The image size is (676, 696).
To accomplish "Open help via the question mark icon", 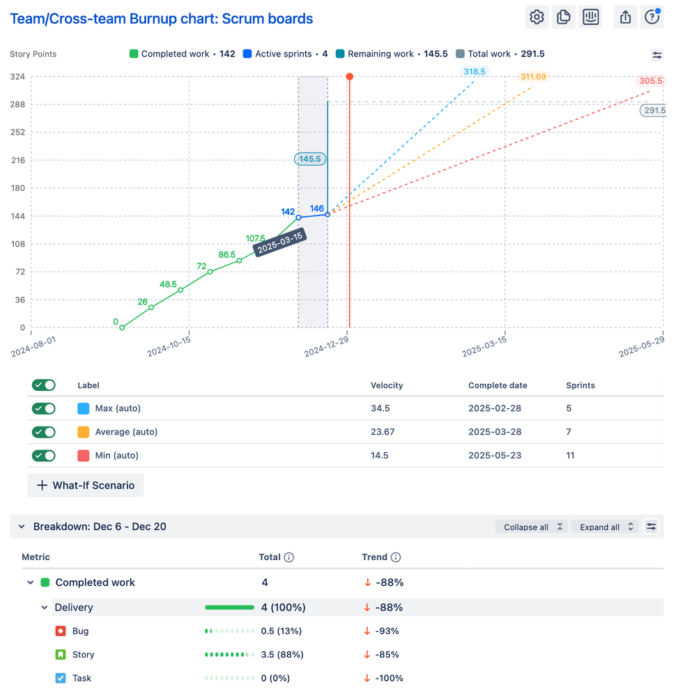I will pos(651,17).
